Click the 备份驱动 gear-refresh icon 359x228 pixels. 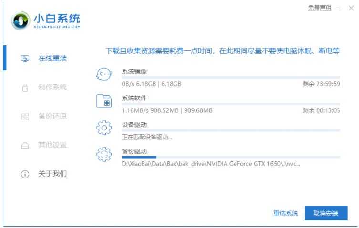(104, 154)
